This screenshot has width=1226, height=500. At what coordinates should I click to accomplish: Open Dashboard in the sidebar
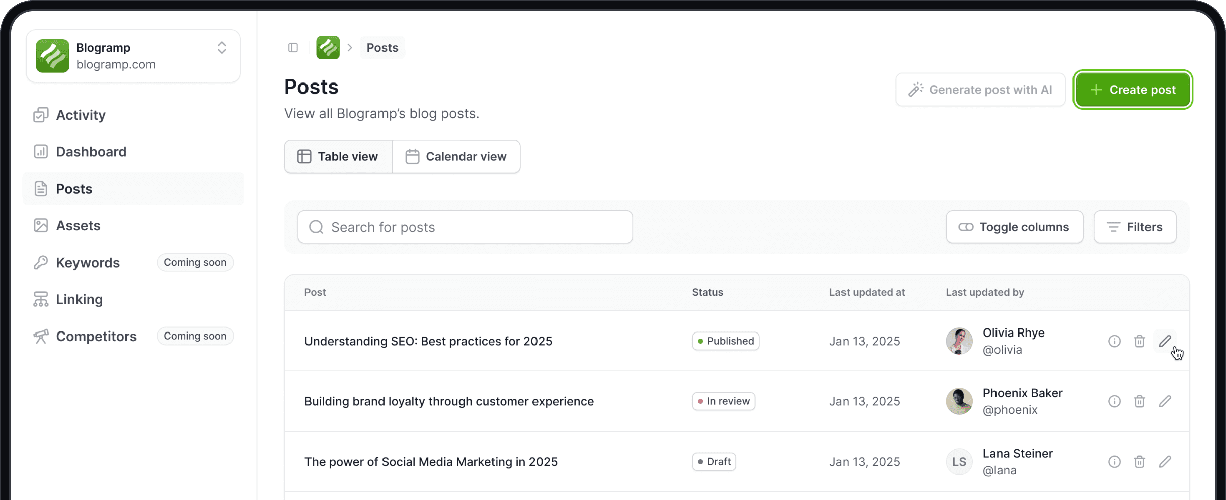tap(133, 152)
